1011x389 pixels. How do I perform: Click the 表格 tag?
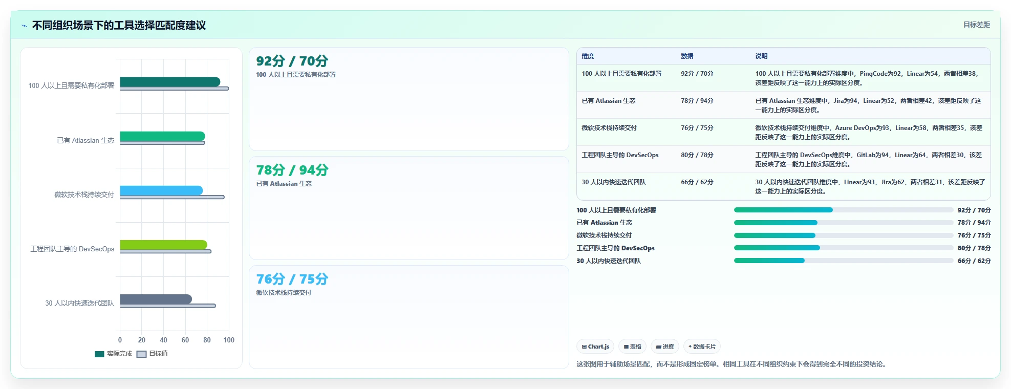tap(632, 347)
